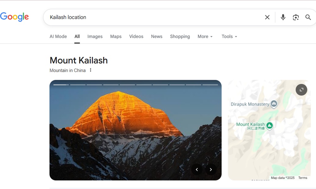Select the All results tab
316x189 pixels.
77,36
